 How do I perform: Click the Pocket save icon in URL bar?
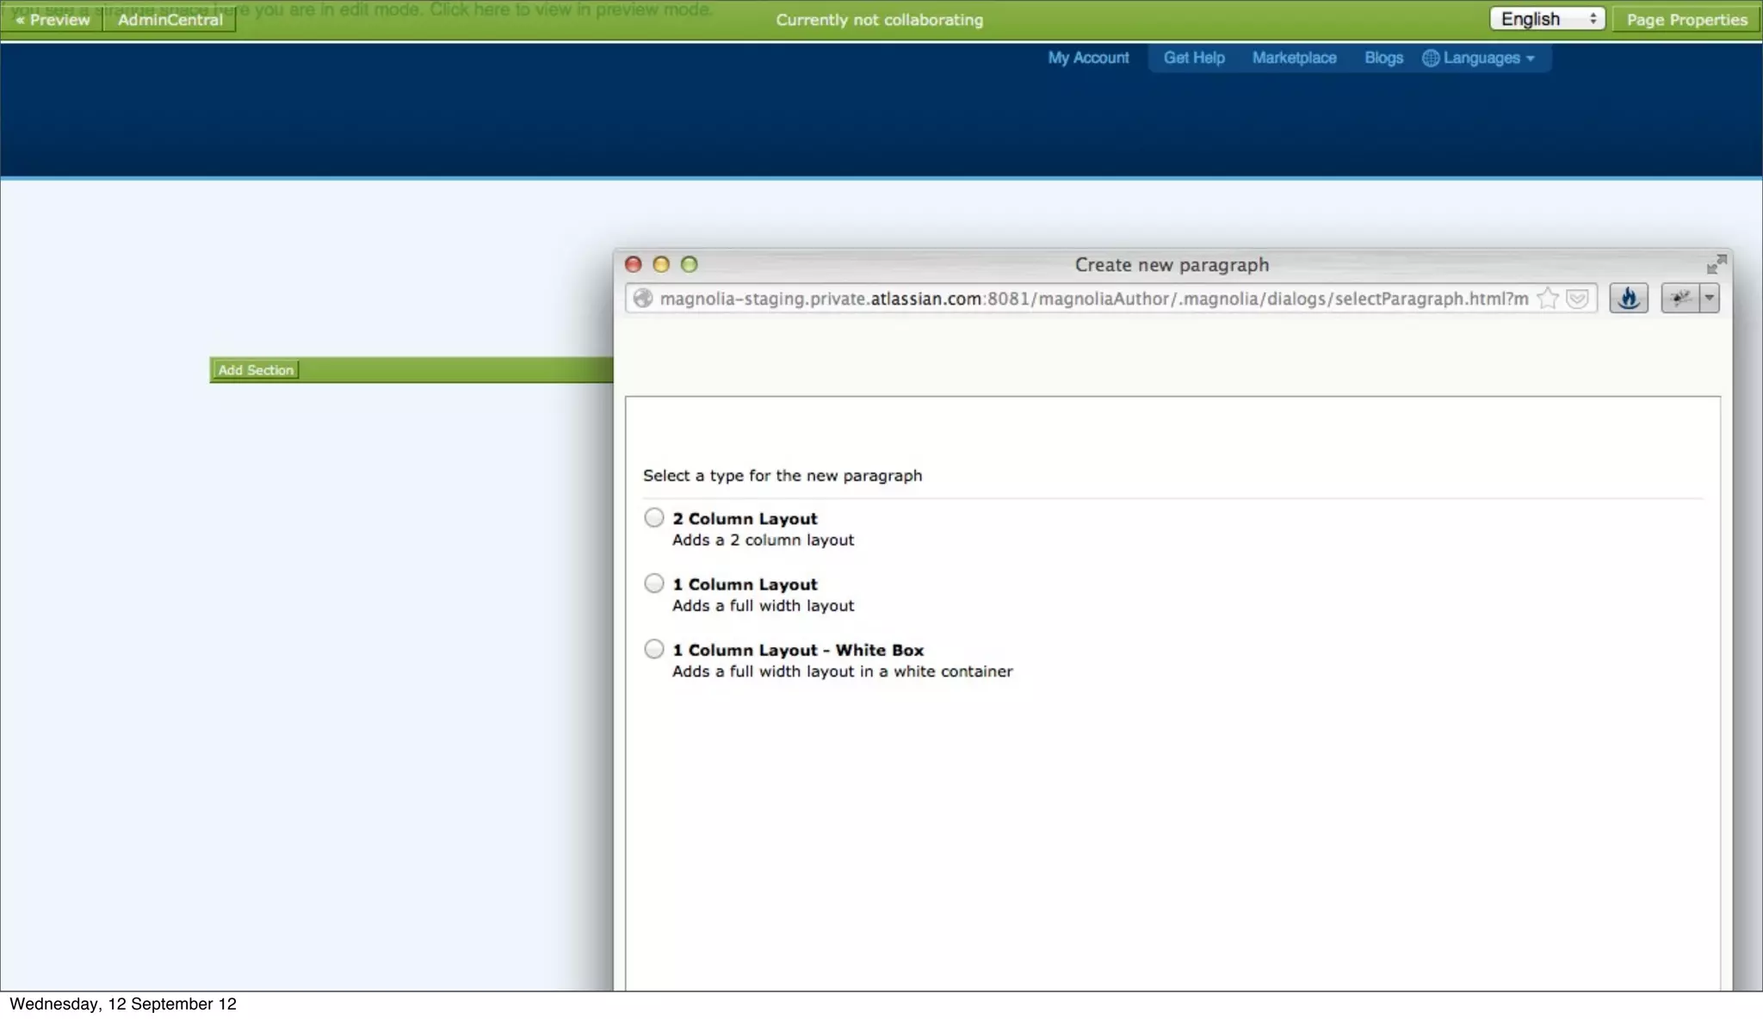point(1577,299)
